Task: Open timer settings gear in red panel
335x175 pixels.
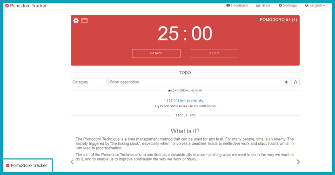Action: [76, 21]
